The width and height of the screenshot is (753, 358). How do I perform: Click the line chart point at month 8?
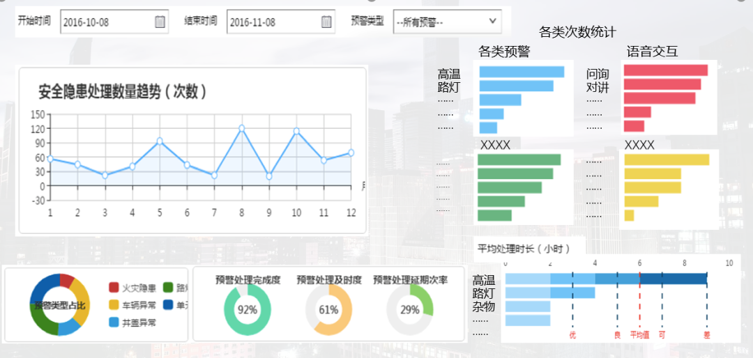(x=242, y=128)
